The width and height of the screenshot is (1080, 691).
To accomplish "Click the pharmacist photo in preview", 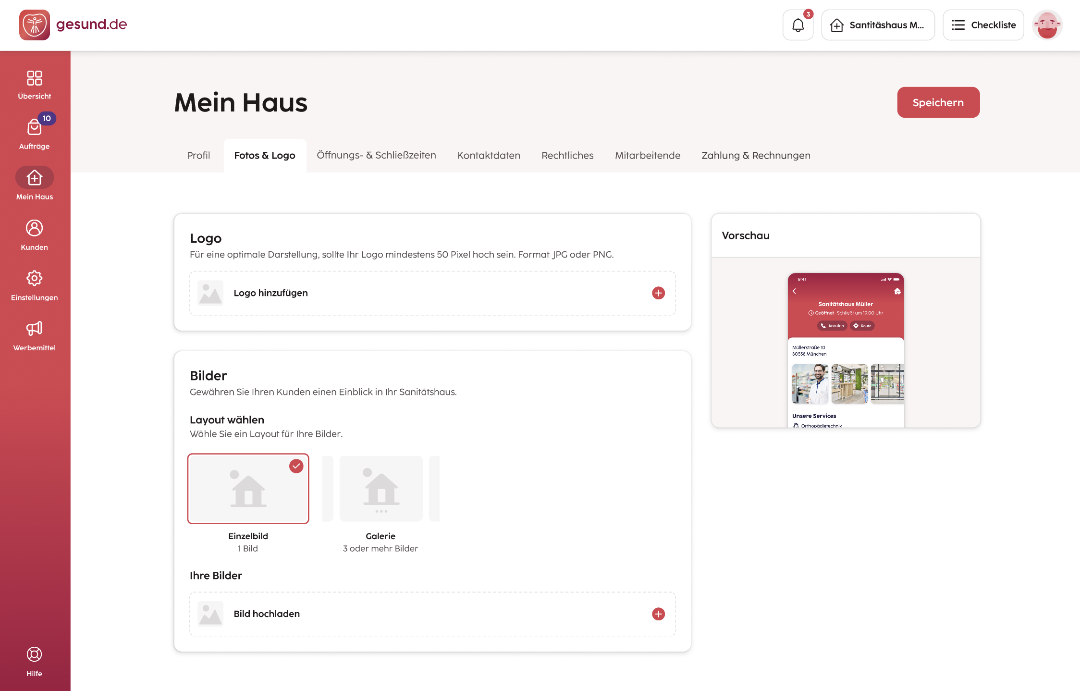I will coord(810,383).
